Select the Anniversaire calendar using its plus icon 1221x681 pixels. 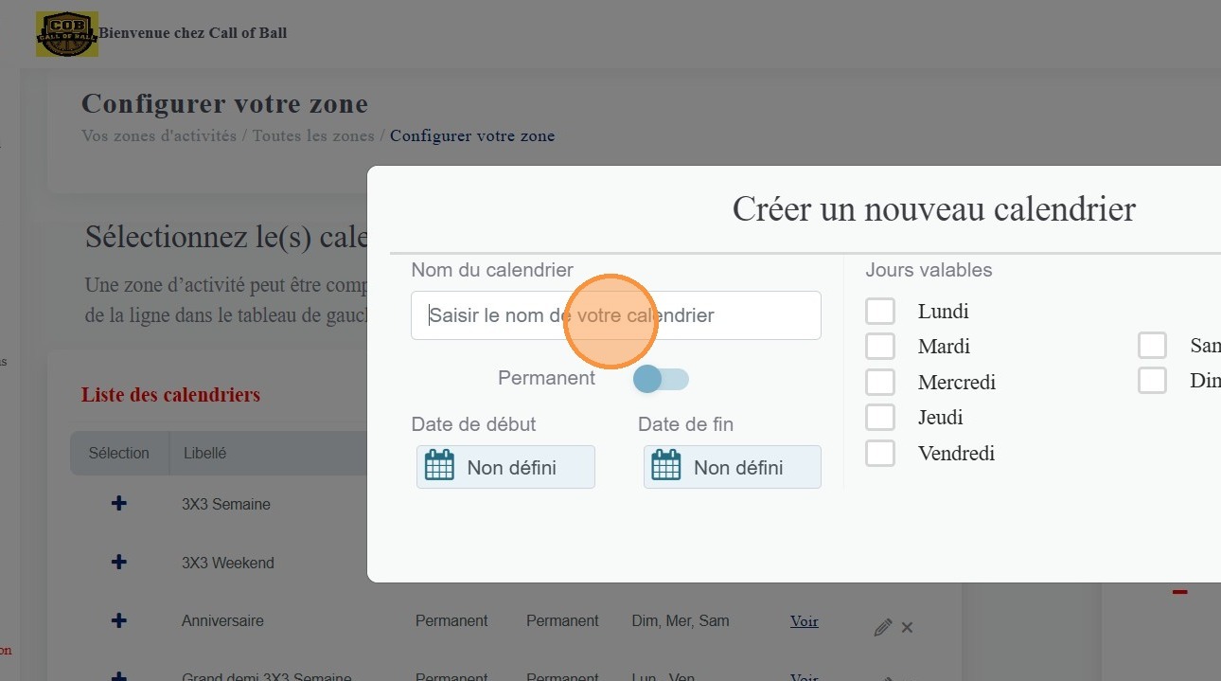click(119, 621)
